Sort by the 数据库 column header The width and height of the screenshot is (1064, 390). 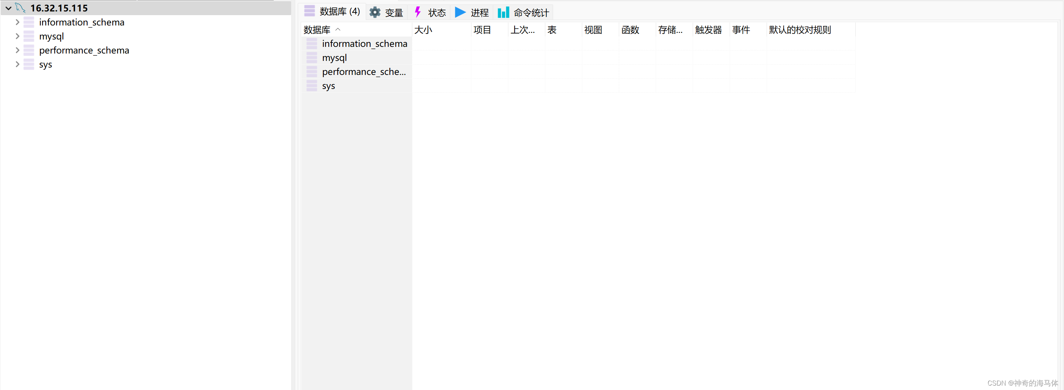(357, 30)
